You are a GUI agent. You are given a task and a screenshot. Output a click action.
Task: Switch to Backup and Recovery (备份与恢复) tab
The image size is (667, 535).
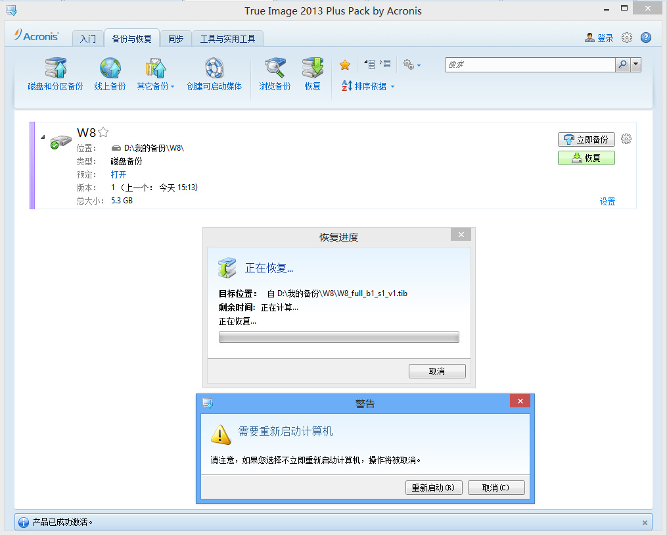pyautogui.click(x=132, y=38)
